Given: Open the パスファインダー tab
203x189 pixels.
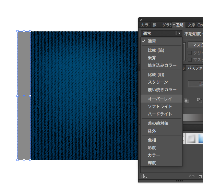Looking at the screenshot, I should 194,68.
